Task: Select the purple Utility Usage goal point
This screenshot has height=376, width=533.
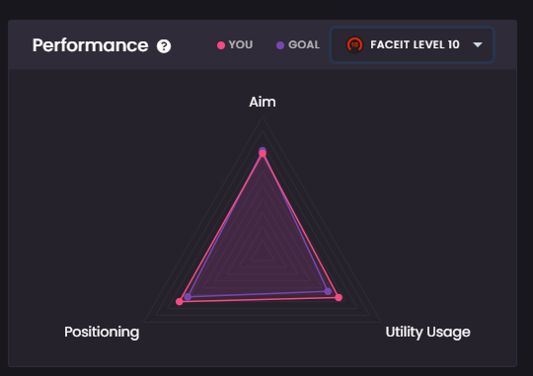Action: click(328, 291)
